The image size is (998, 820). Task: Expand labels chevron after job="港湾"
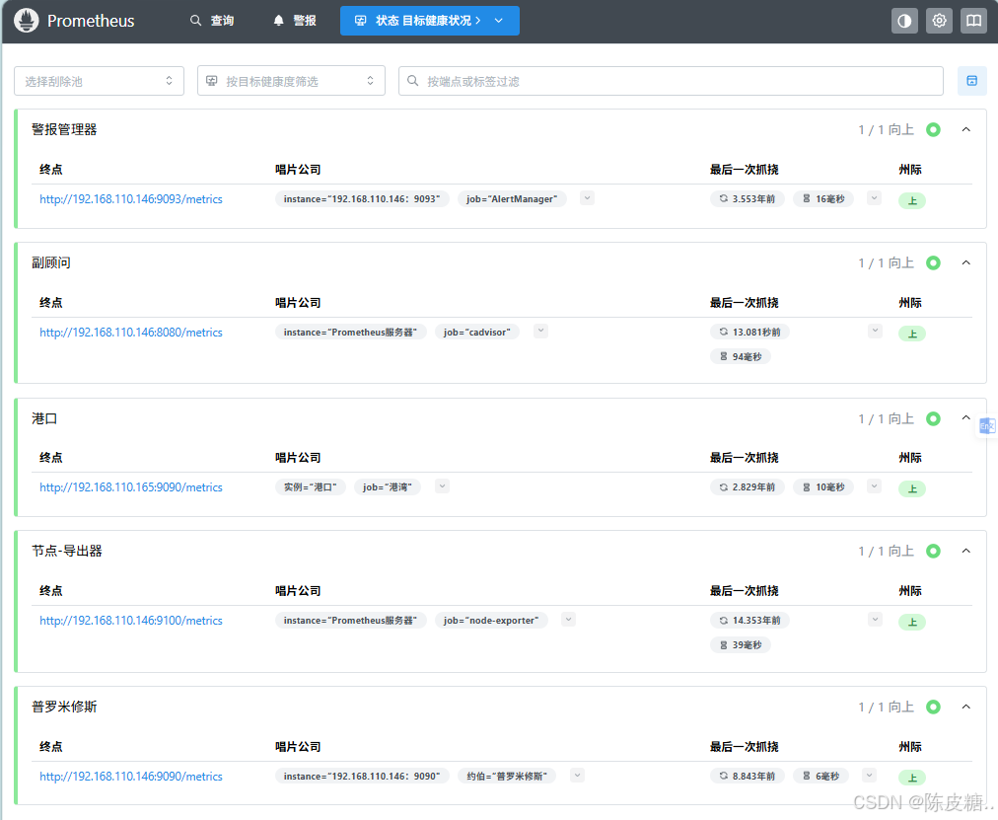pos(443,486)
